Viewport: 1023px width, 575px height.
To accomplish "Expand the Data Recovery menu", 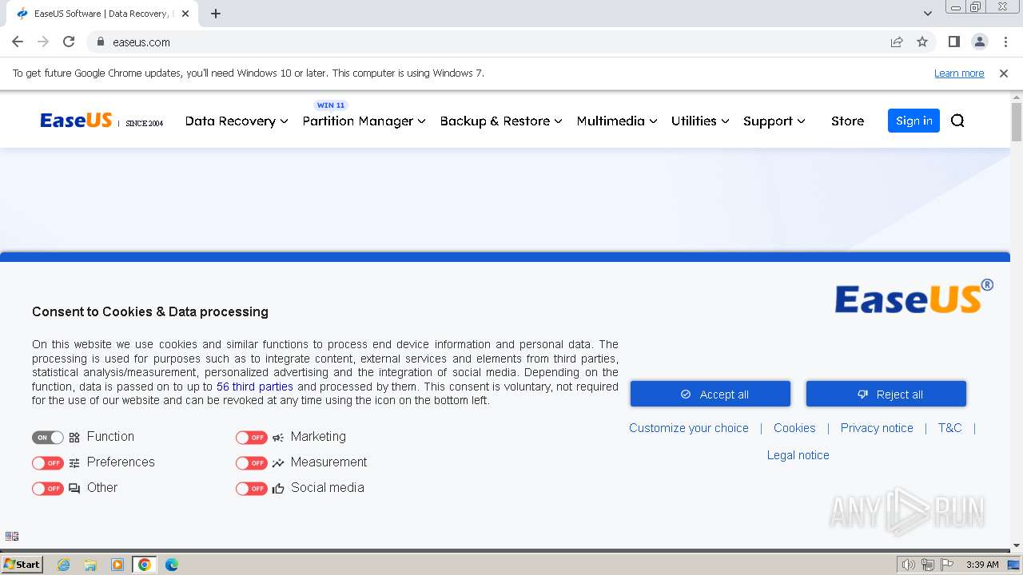I will click(x=237, y=121).
